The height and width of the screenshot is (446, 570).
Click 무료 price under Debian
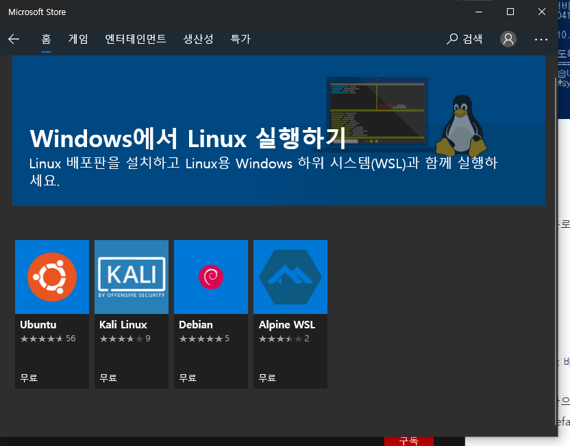[188, 378]
